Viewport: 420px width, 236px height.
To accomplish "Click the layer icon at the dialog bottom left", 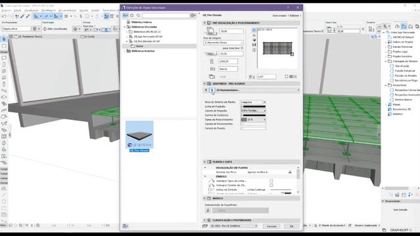I will coord(205,226).
